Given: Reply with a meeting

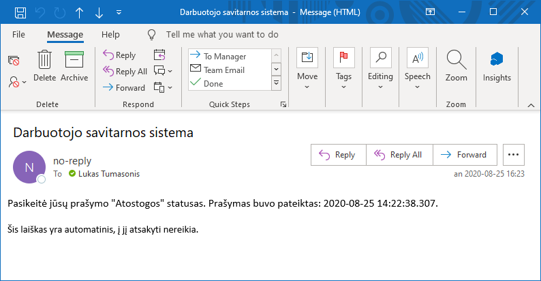Looking at the screenshot, I should 159,55.
